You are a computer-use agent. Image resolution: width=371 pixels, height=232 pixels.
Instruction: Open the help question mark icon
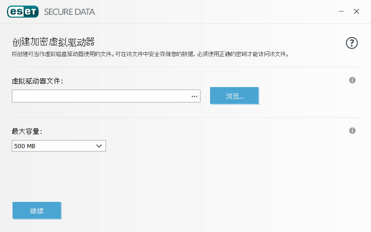352,43
